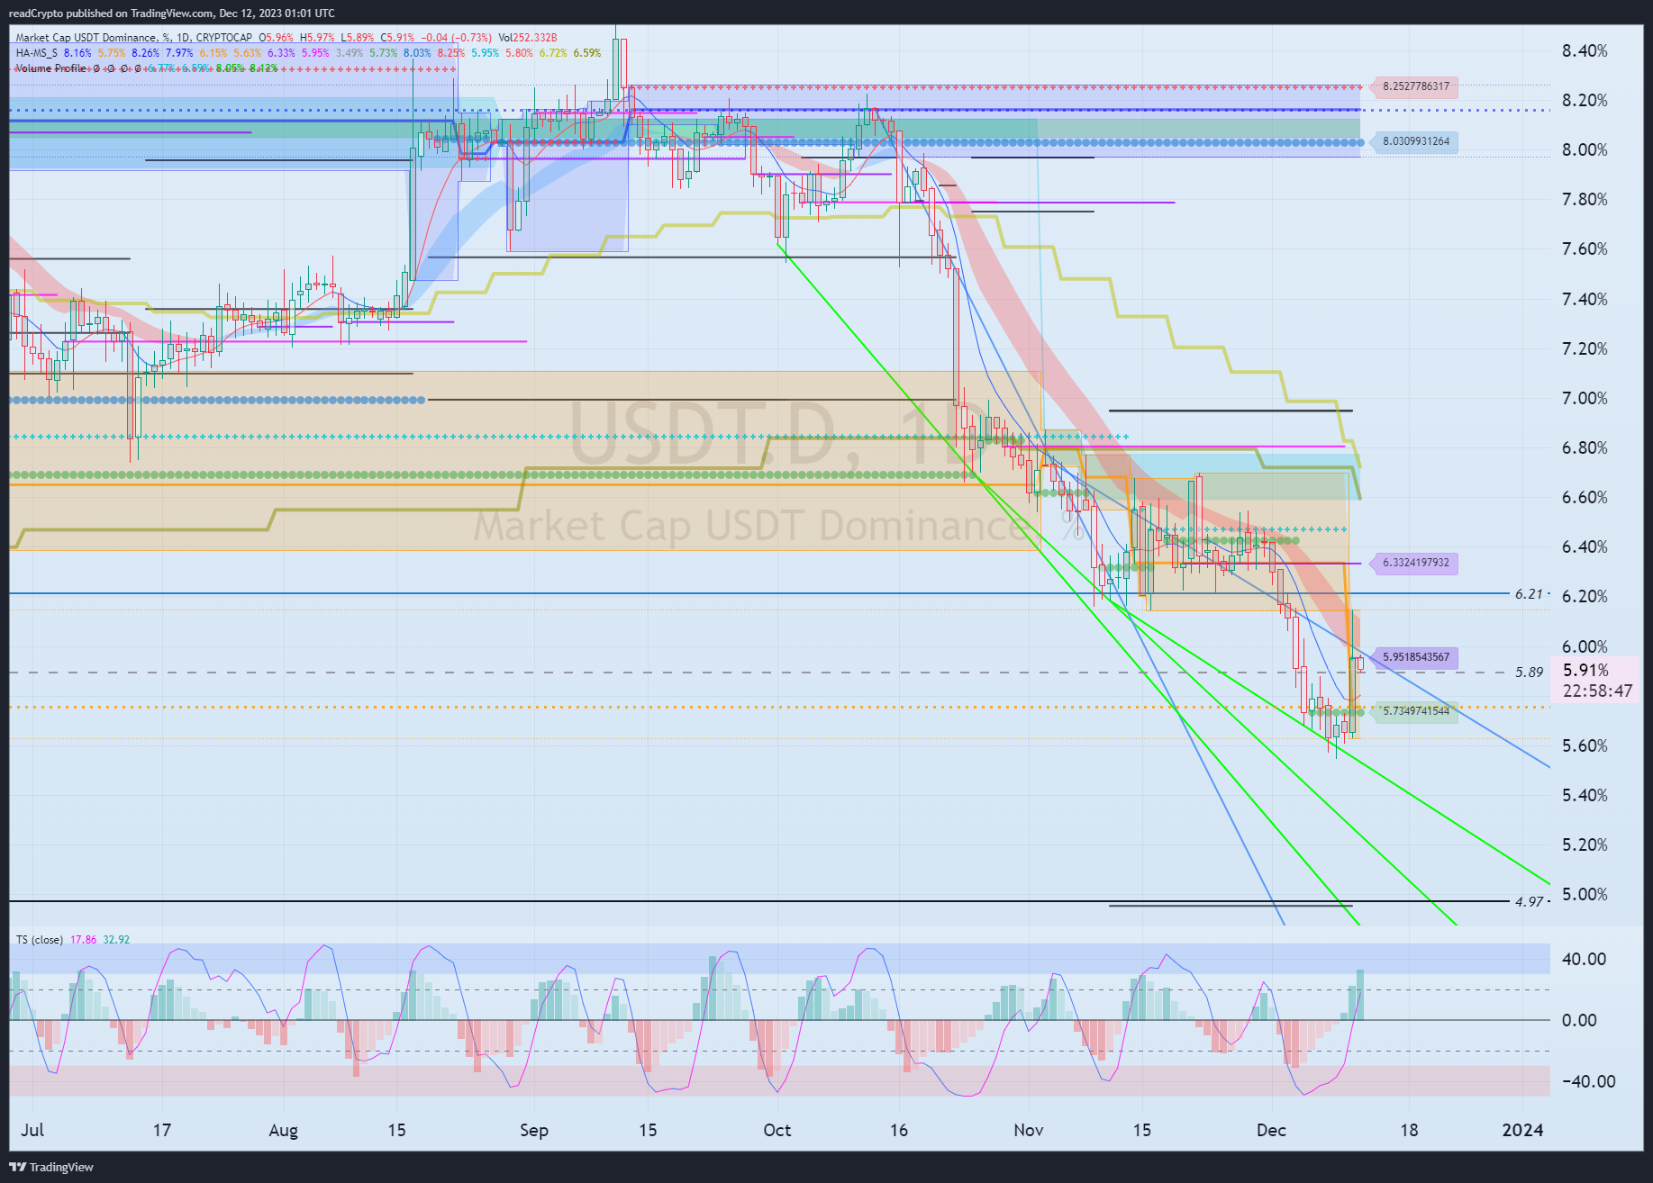Click the current price 5.91% countdown label
This screenshot has width=1653, height=1183.
[1597, 681]
